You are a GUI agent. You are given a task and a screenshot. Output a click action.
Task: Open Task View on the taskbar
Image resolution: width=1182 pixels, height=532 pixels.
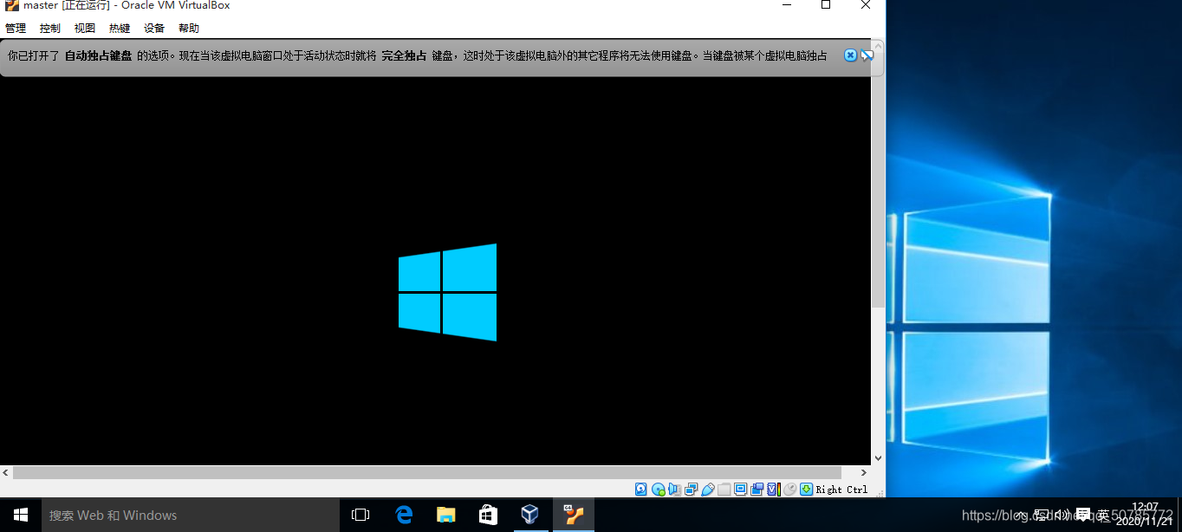360,515
